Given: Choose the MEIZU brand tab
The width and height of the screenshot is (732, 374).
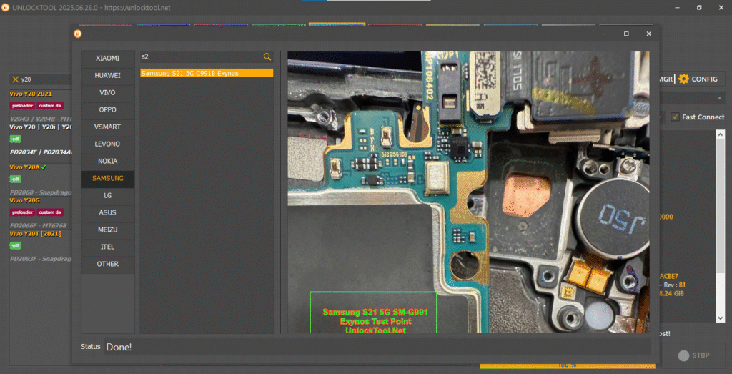Looking at the screenshot, I should pos(108,230).
